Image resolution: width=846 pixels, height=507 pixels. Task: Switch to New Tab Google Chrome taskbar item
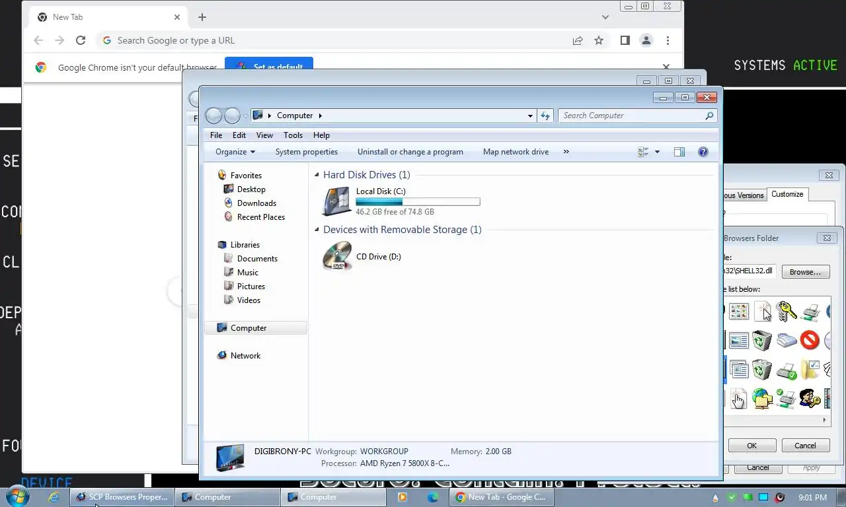[501, 497]
